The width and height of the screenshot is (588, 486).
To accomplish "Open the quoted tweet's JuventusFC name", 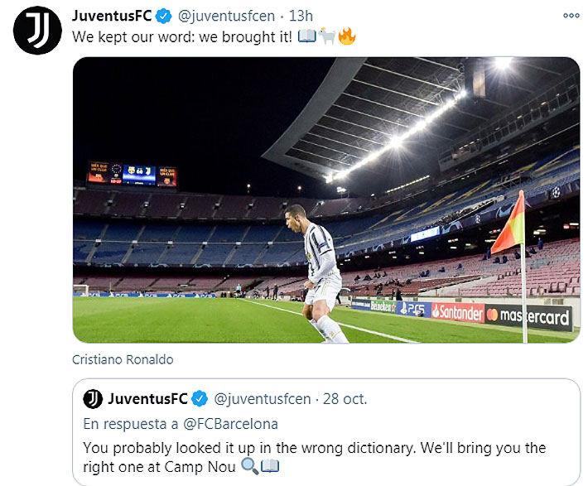I will click(x=147, y=400).
